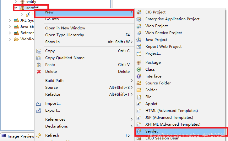Open the Refactor submenu
228x141 pixels.
pyautogui.click(x=53, y=94)
